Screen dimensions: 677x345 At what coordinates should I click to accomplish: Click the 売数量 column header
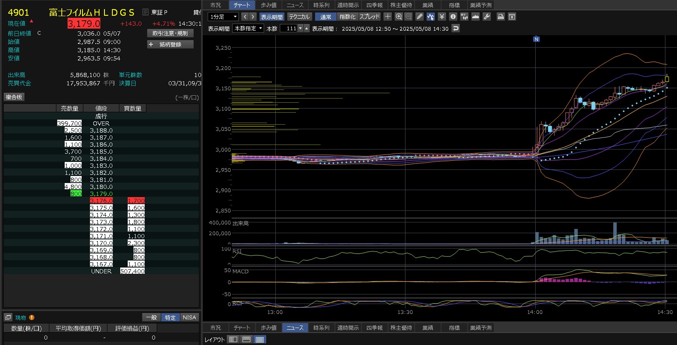pyautogui.click(x=70, y=108)
